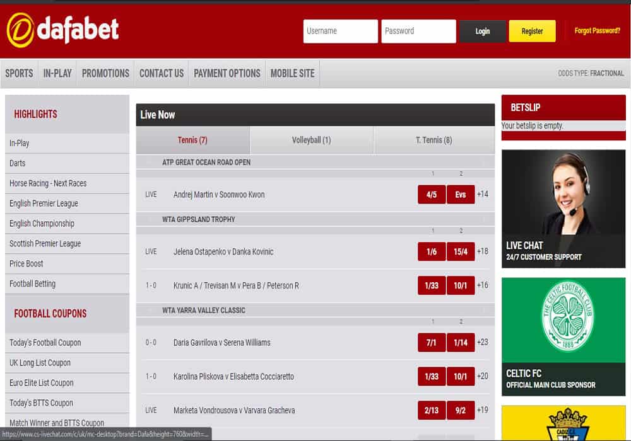Select 1/6 odds for Jelena Ostapenko
Image resolution: width=631 pixels, height=441 pixels.
point(432,251)
